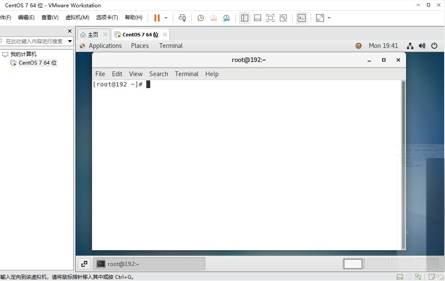Open the terminal File menu
The width and height of the screenshot is (445, 281).
[x=100, y=74]
